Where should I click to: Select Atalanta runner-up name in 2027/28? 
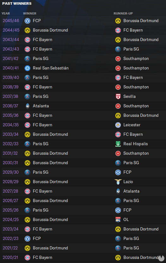(x=131, y=191)
